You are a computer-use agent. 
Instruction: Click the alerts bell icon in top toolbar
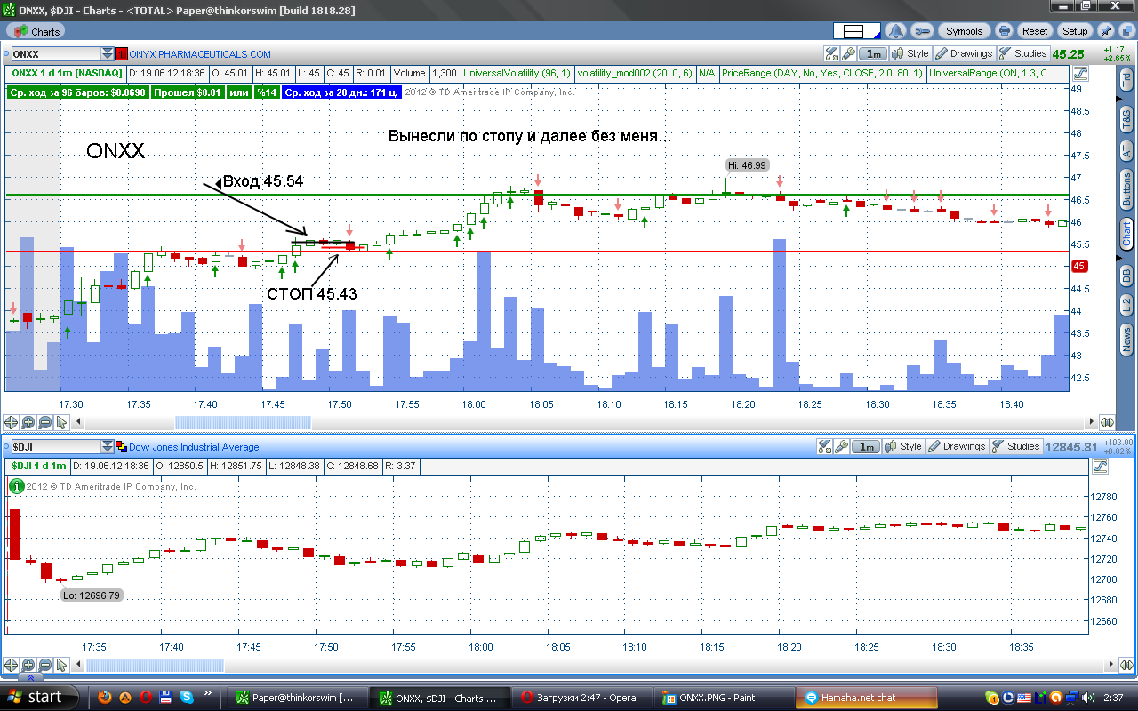click(x=897, y=31)
